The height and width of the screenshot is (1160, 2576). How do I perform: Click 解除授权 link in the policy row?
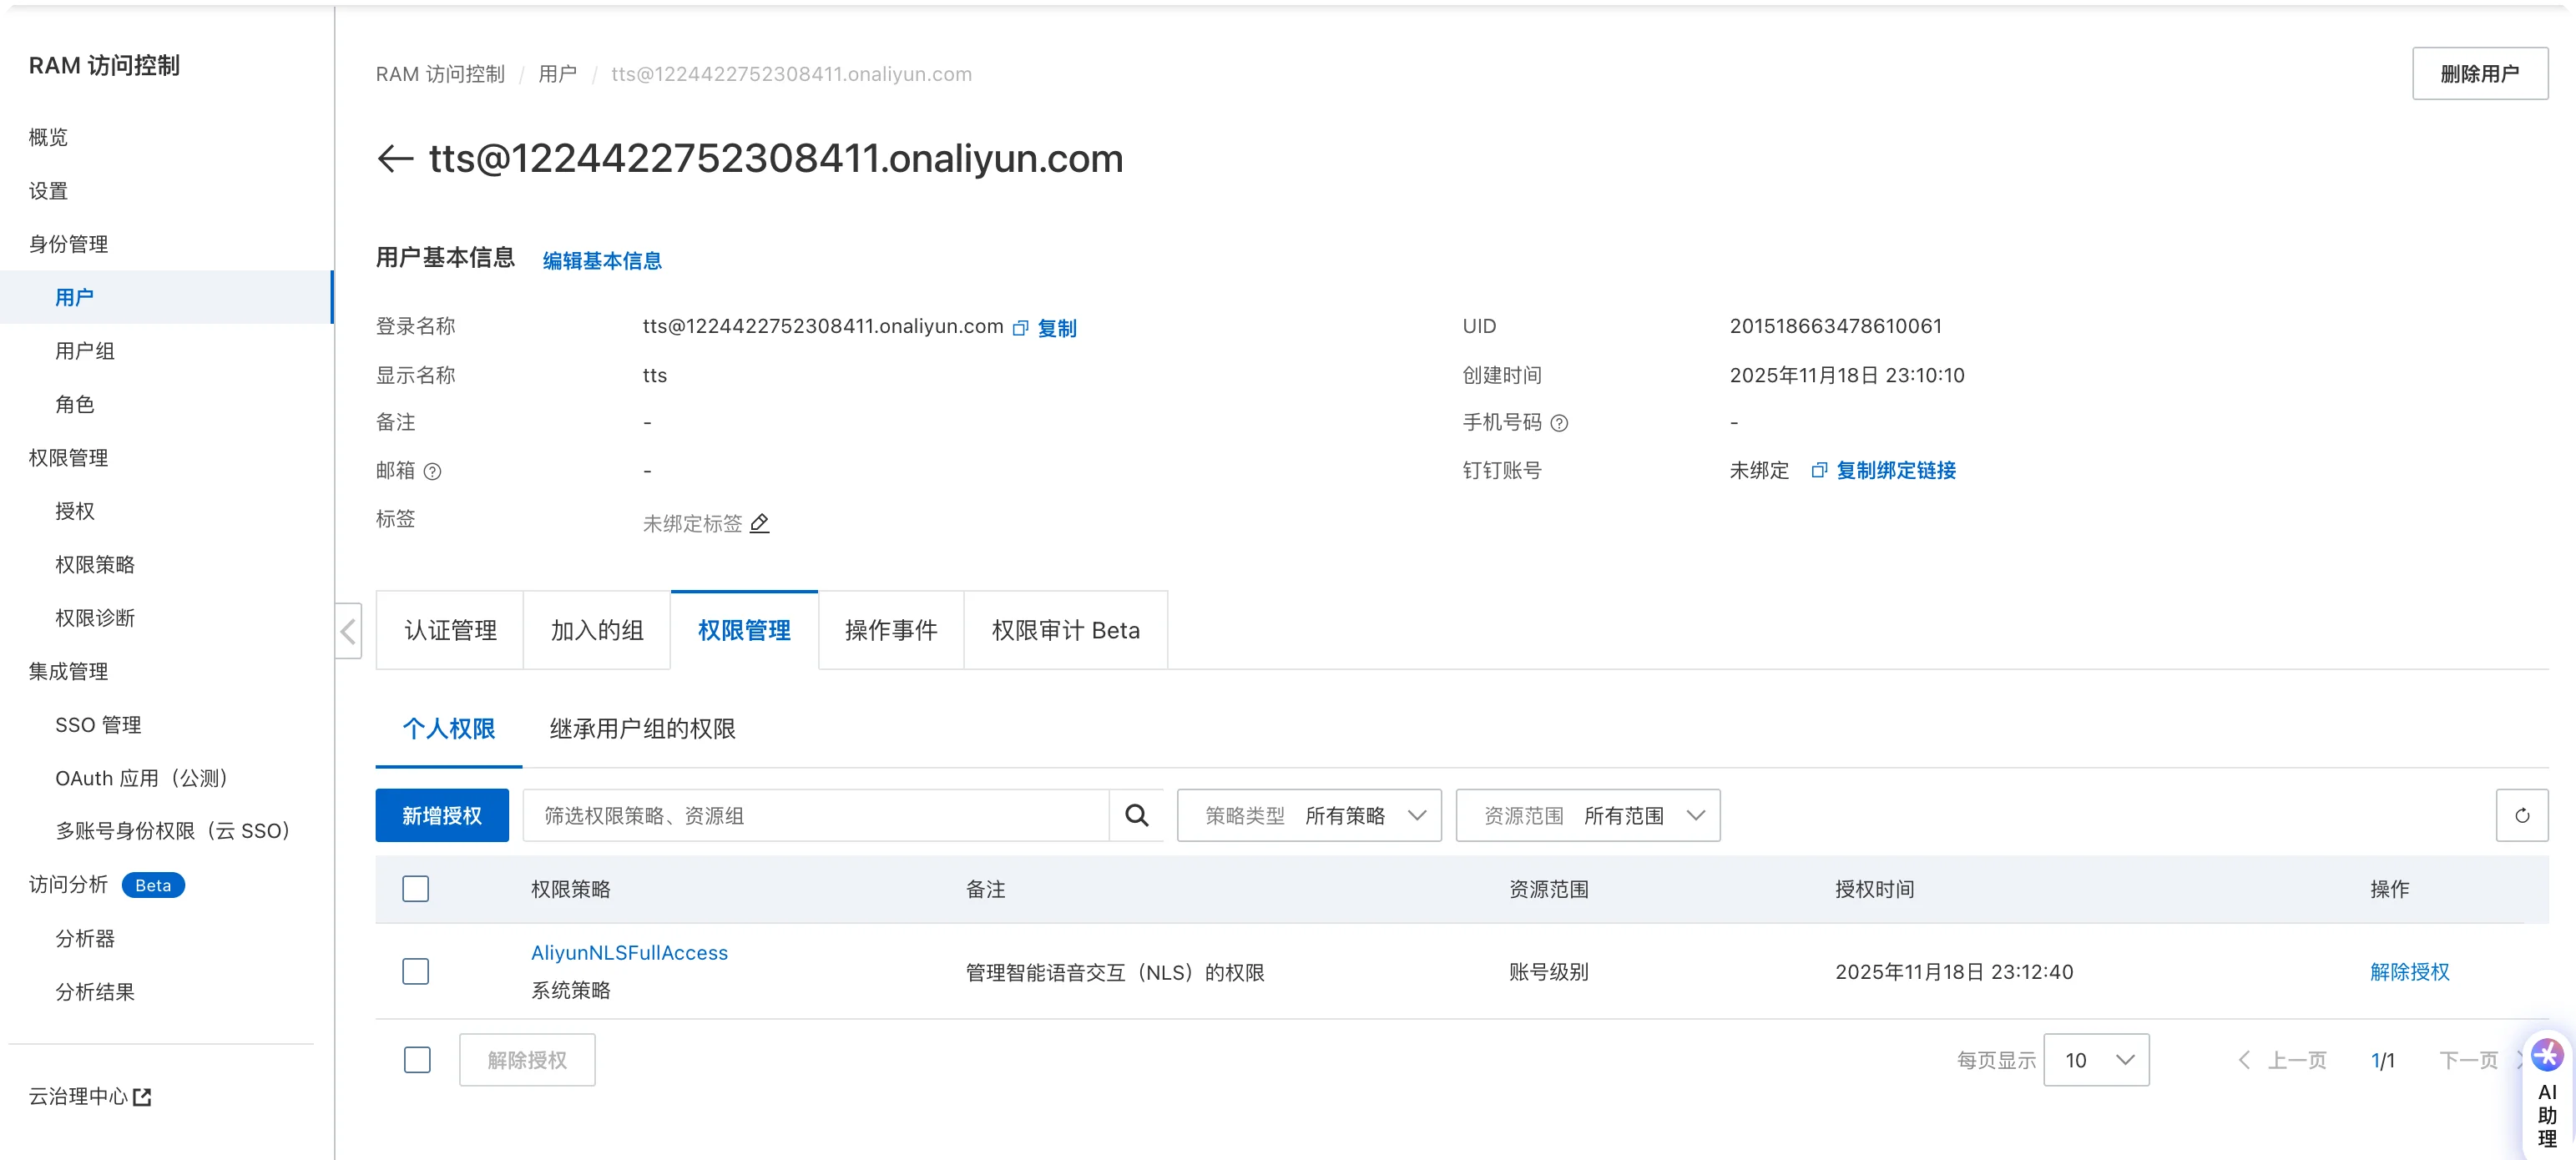point(2410,972)
